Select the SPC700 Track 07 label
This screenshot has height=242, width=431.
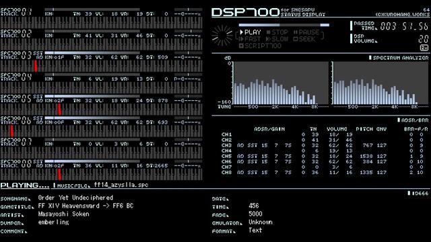(16, 142)
